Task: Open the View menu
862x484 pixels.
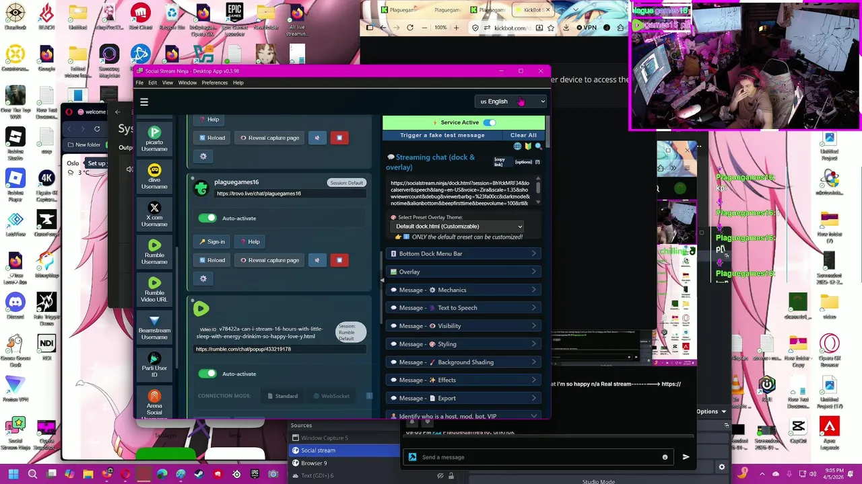Action: point(168,83)
